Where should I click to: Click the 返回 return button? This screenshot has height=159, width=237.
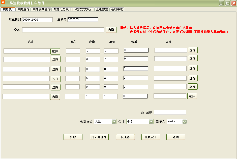pyautogui.click(x=176, y=137)
